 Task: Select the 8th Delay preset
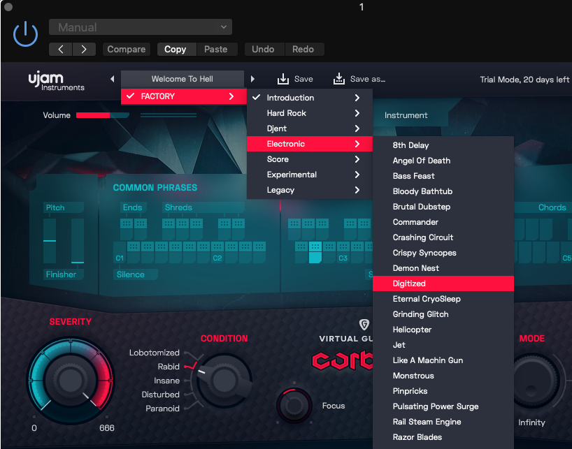(x=443, y=145)
